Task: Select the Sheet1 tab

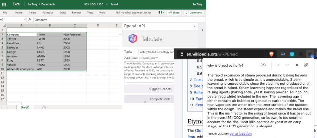Action: coord(25,108)
